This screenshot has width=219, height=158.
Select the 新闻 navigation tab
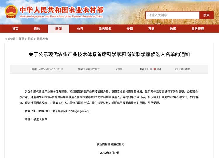[x=58, y=29]
